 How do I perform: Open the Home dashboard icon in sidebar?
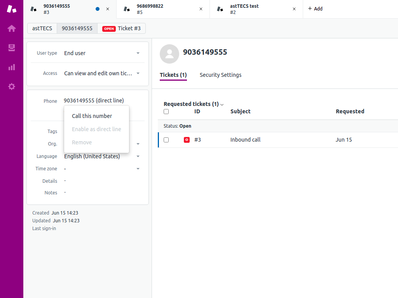12,28
